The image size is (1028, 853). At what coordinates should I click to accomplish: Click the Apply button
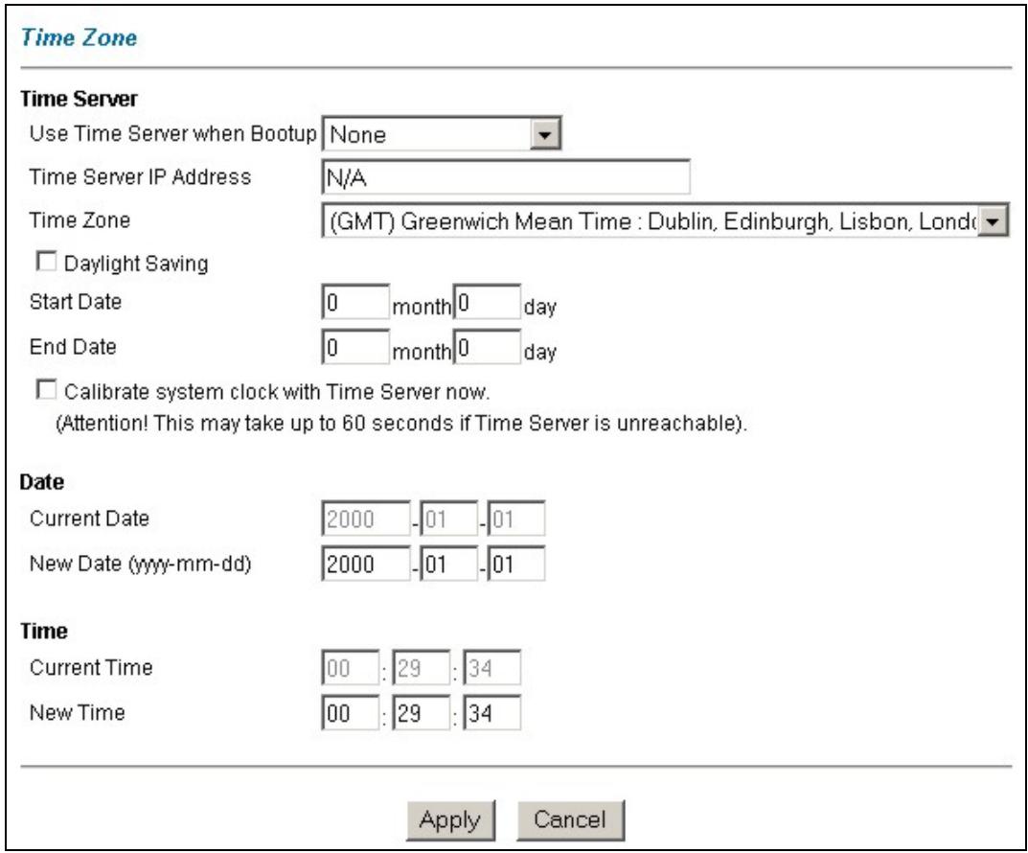pos(450,820)
